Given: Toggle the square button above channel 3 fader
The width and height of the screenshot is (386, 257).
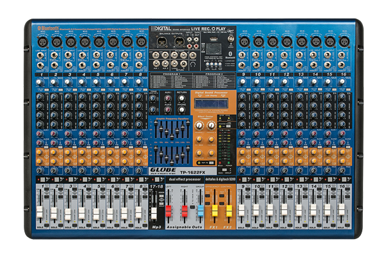Looking at the screenshot, I should pos(71,179).
